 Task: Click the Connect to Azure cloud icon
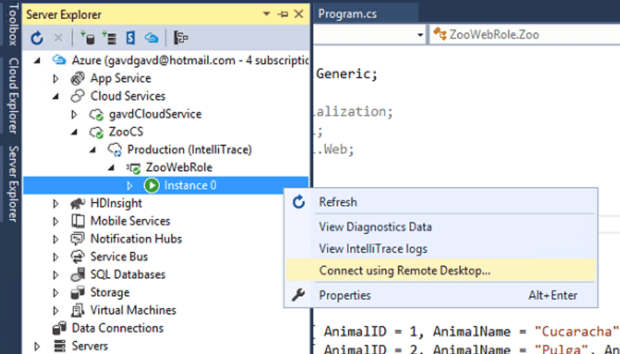(x=151, y=38)
